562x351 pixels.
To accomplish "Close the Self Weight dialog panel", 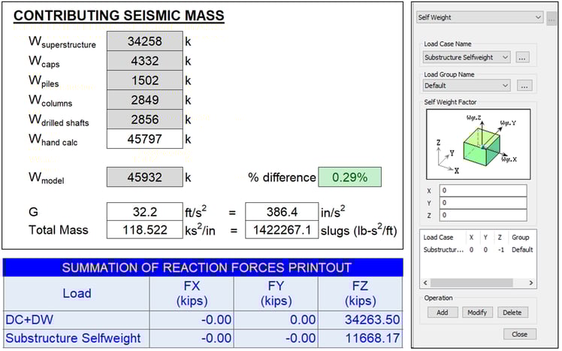I will [x=519, y=334].
